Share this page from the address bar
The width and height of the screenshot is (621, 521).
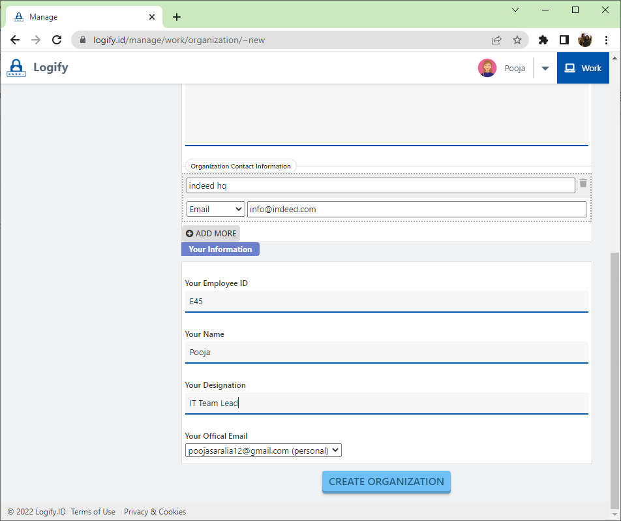[x=496, y=40]
